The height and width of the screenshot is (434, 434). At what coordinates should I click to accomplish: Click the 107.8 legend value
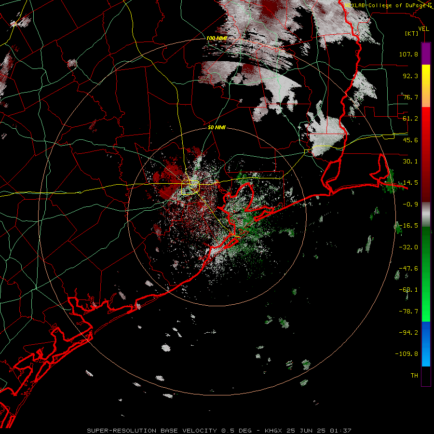click(x=408, y=54)
